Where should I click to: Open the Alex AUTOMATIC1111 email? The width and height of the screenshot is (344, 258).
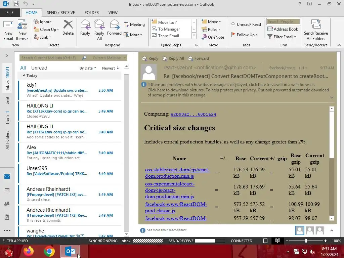[x=70, y=153]
